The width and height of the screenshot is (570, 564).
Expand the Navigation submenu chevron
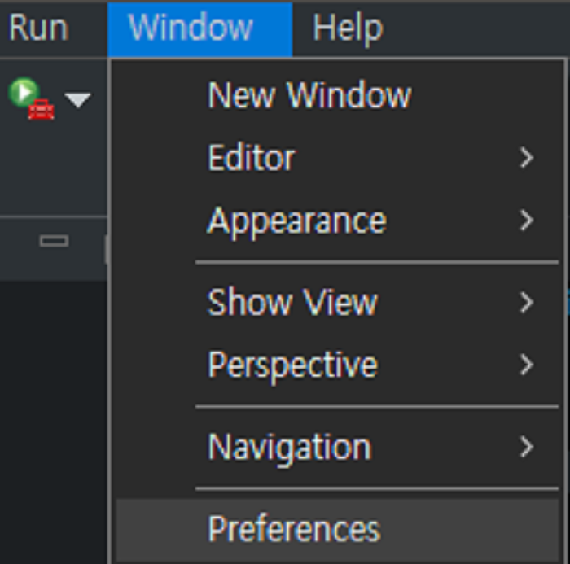[x=527, y=446]
